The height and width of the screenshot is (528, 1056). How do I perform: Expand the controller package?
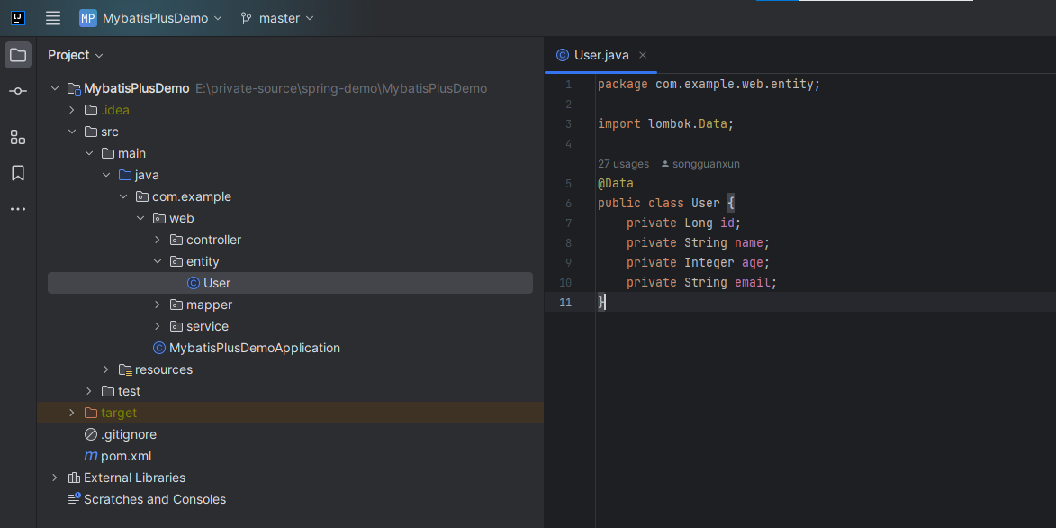[157, 240]
